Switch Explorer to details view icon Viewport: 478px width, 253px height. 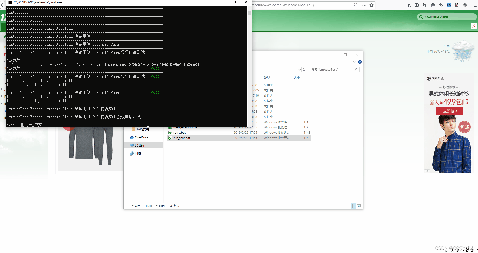tap(353, 206)
